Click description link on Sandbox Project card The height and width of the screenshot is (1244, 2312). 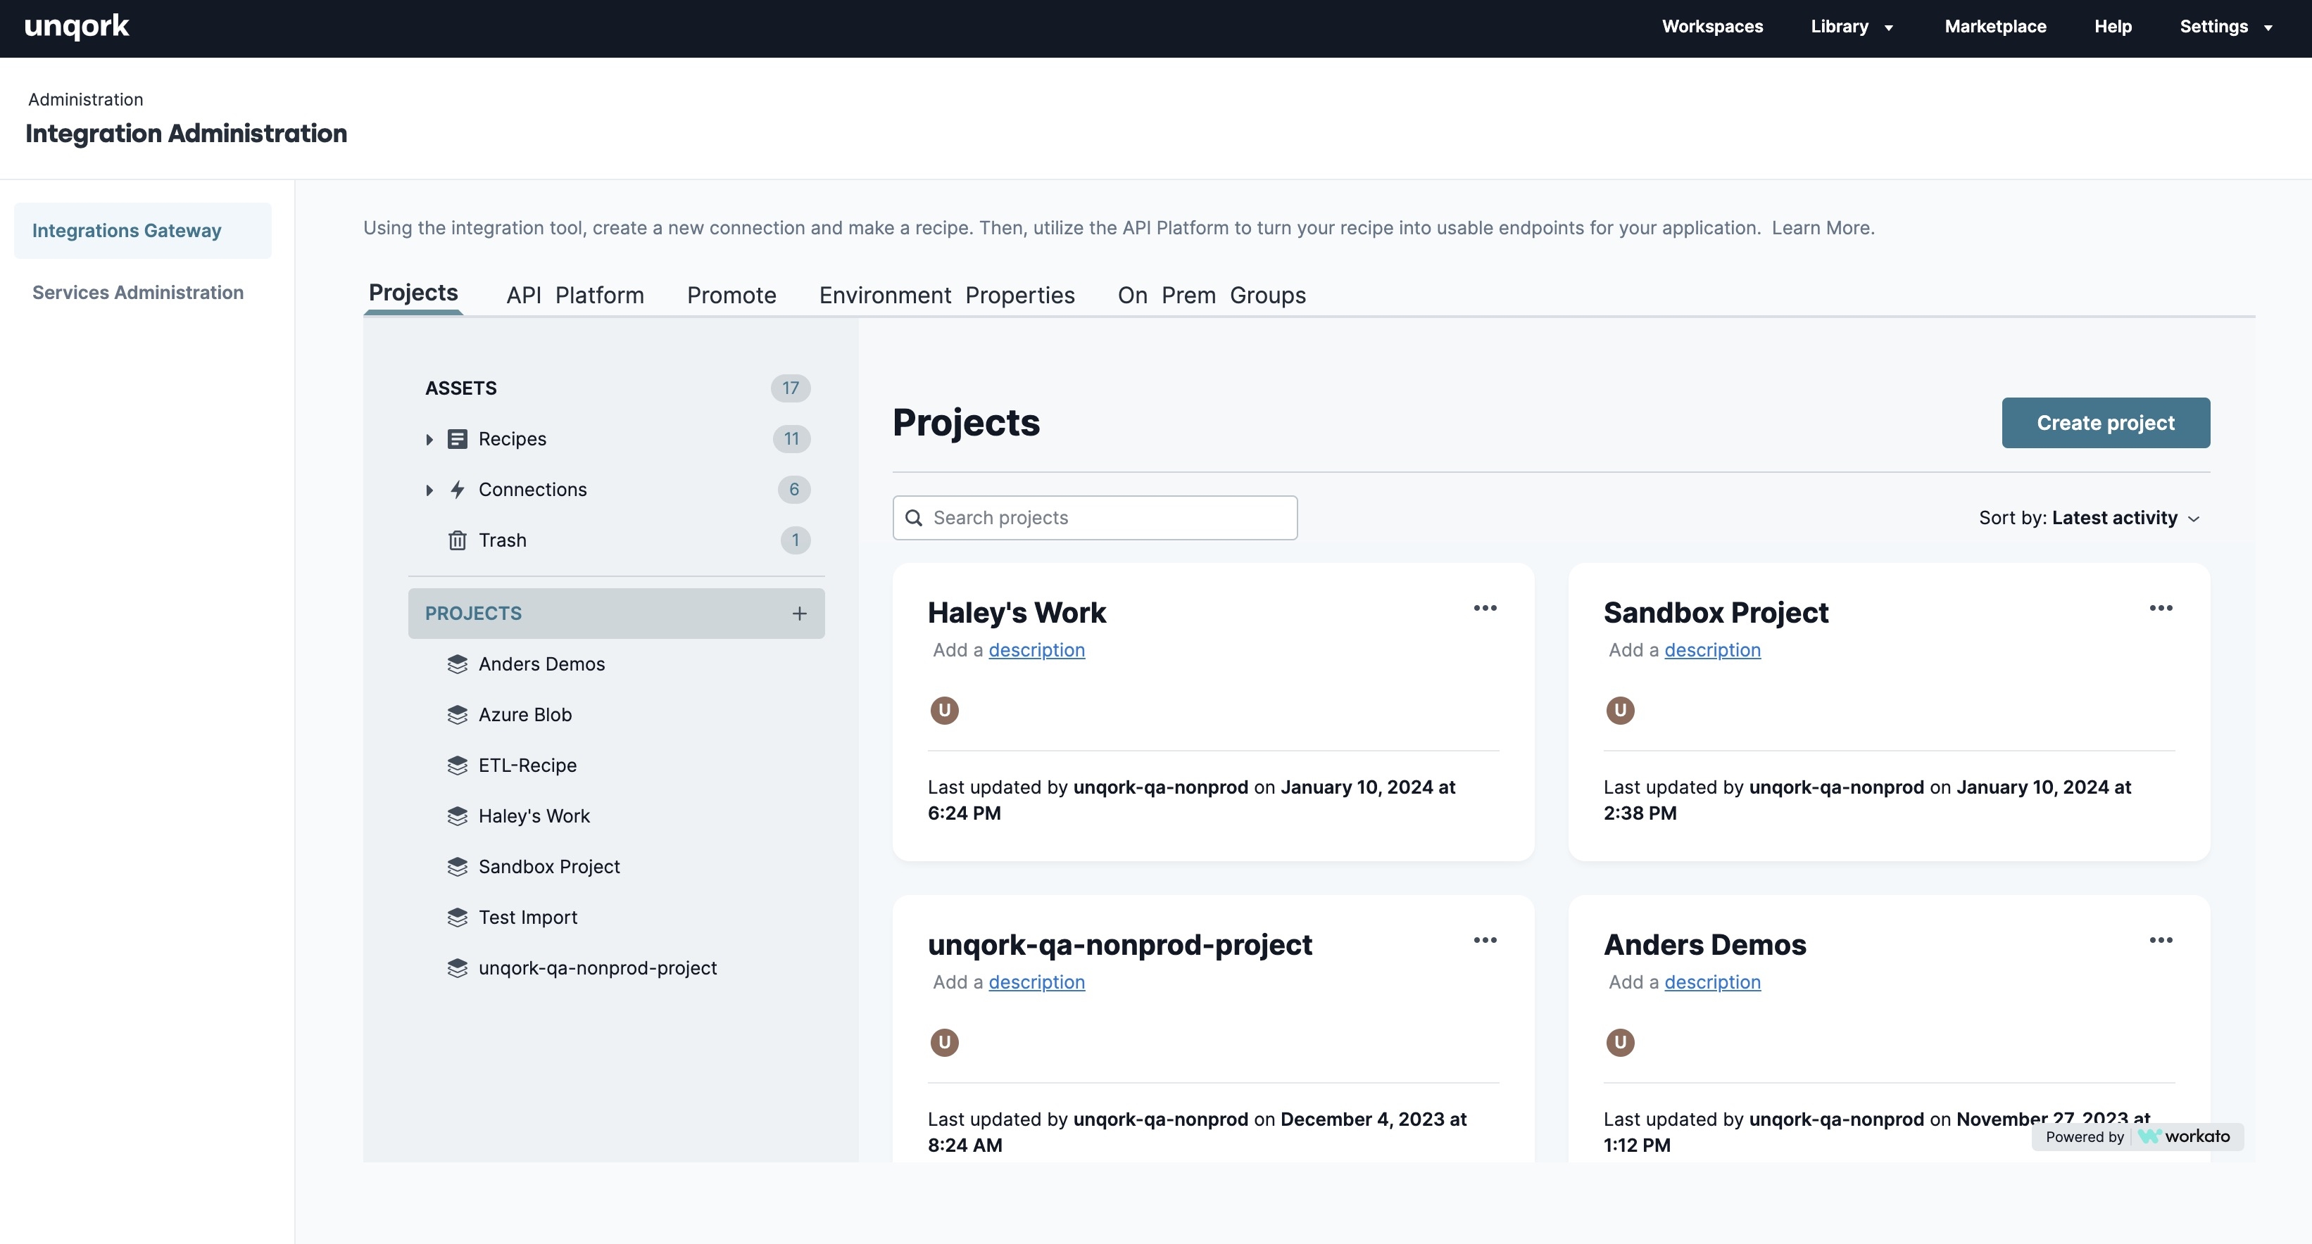1712,649
